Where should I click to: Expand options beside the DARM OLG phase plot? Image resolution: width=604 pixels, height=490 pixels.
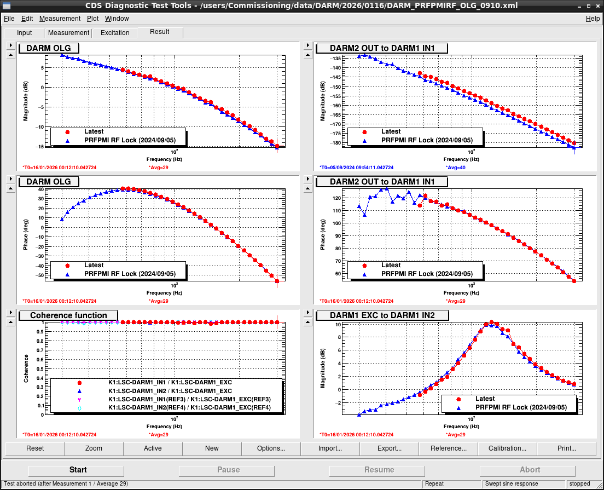point(10,179)
